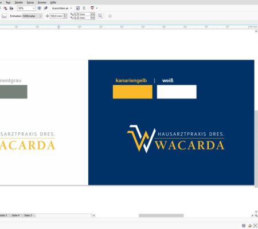The image size is (258, 229).
Task: Click the red application launcher icon
Action: 92,8
